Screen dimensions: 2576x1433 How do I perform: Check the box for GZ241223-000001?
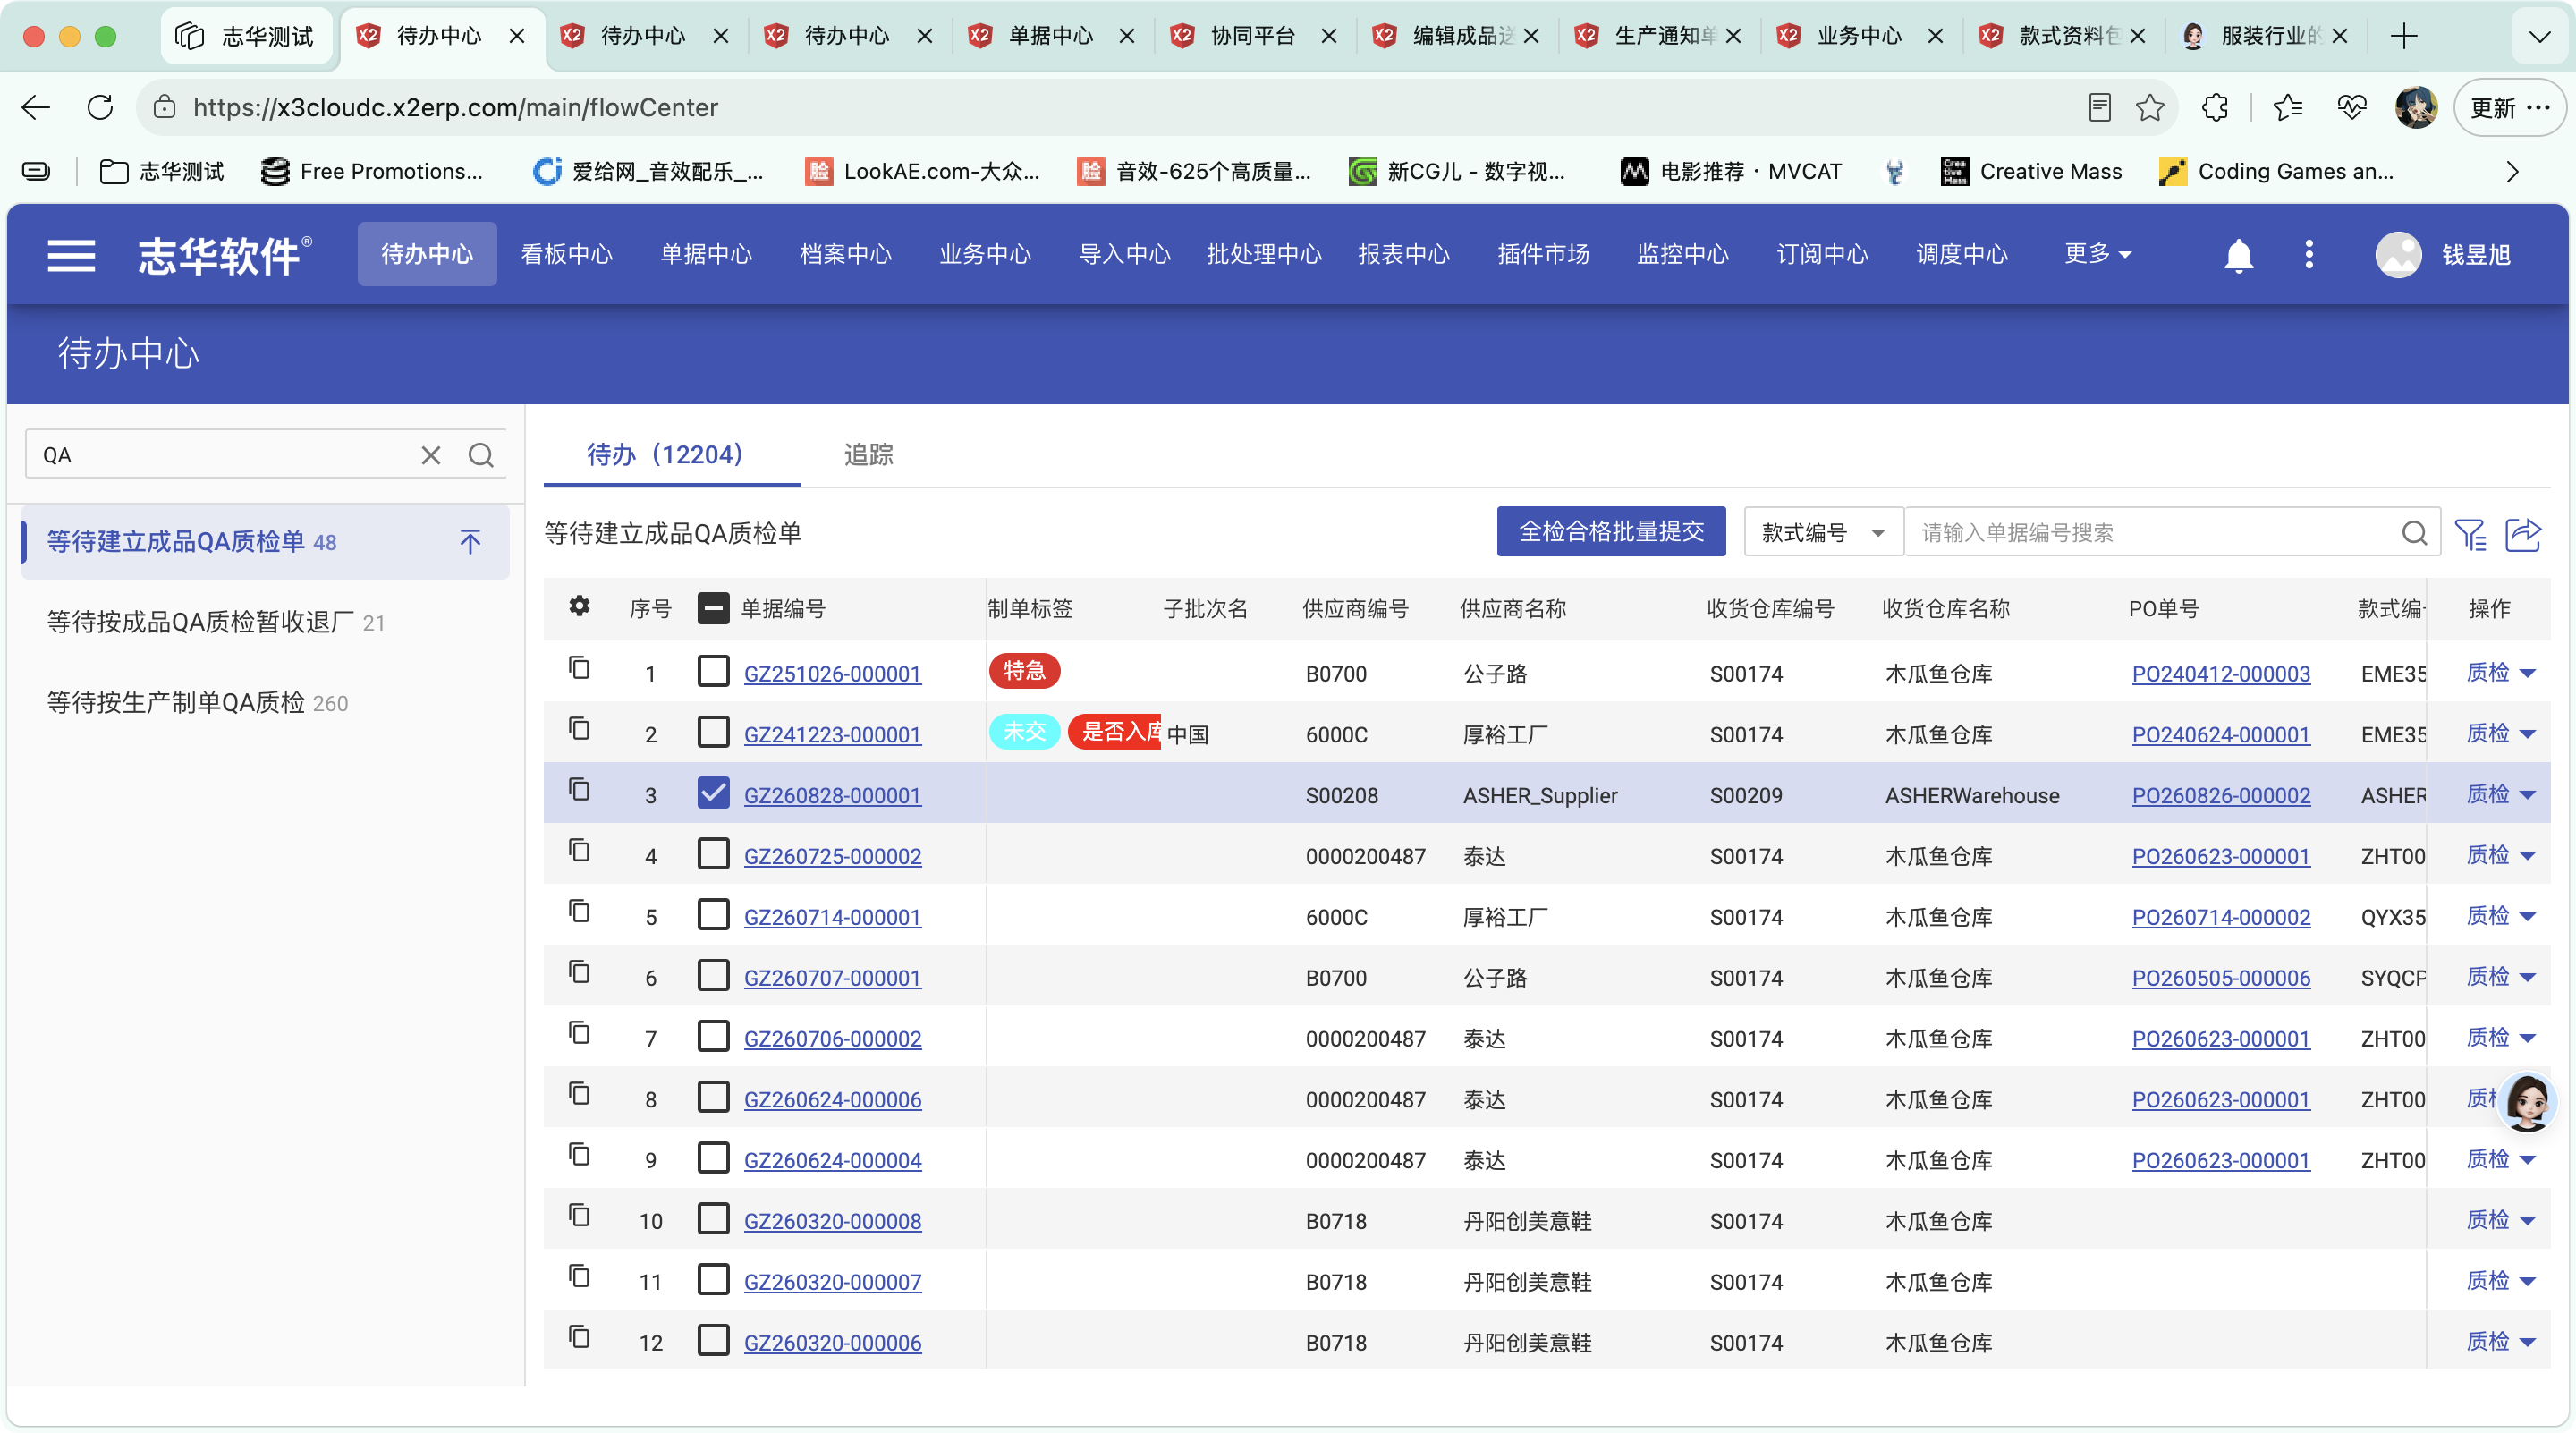point(713,731)
